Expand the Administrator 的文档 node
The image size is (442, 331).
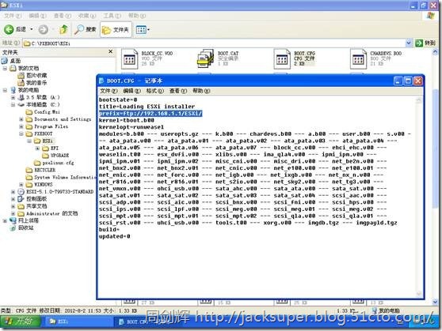click(x=13, y=213)
